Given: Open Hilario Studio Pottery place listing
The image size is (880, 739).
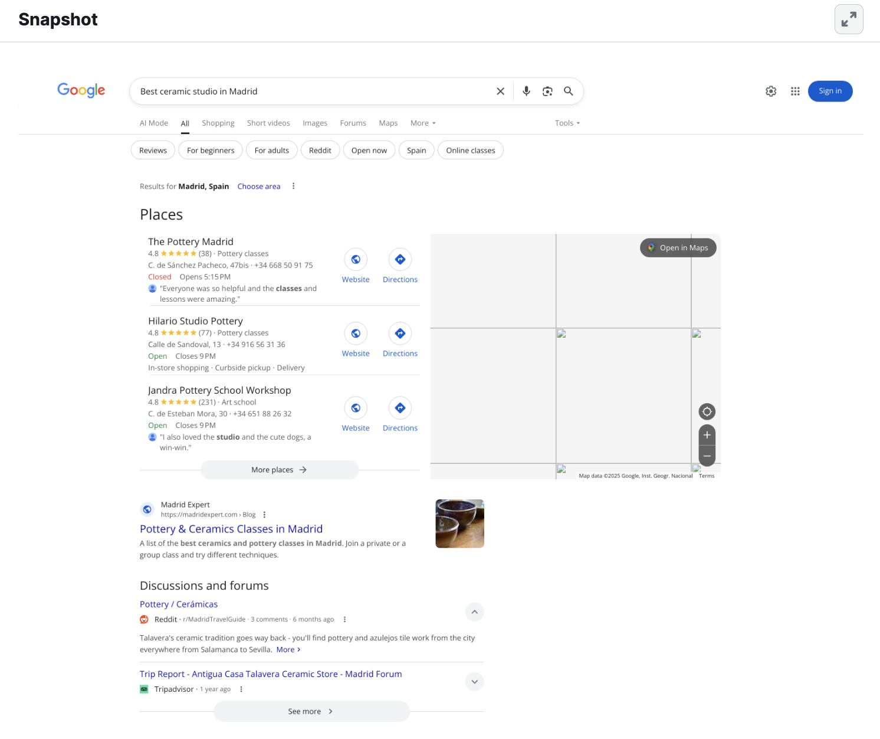Looking at the screenshot, I should coord(195,321).
